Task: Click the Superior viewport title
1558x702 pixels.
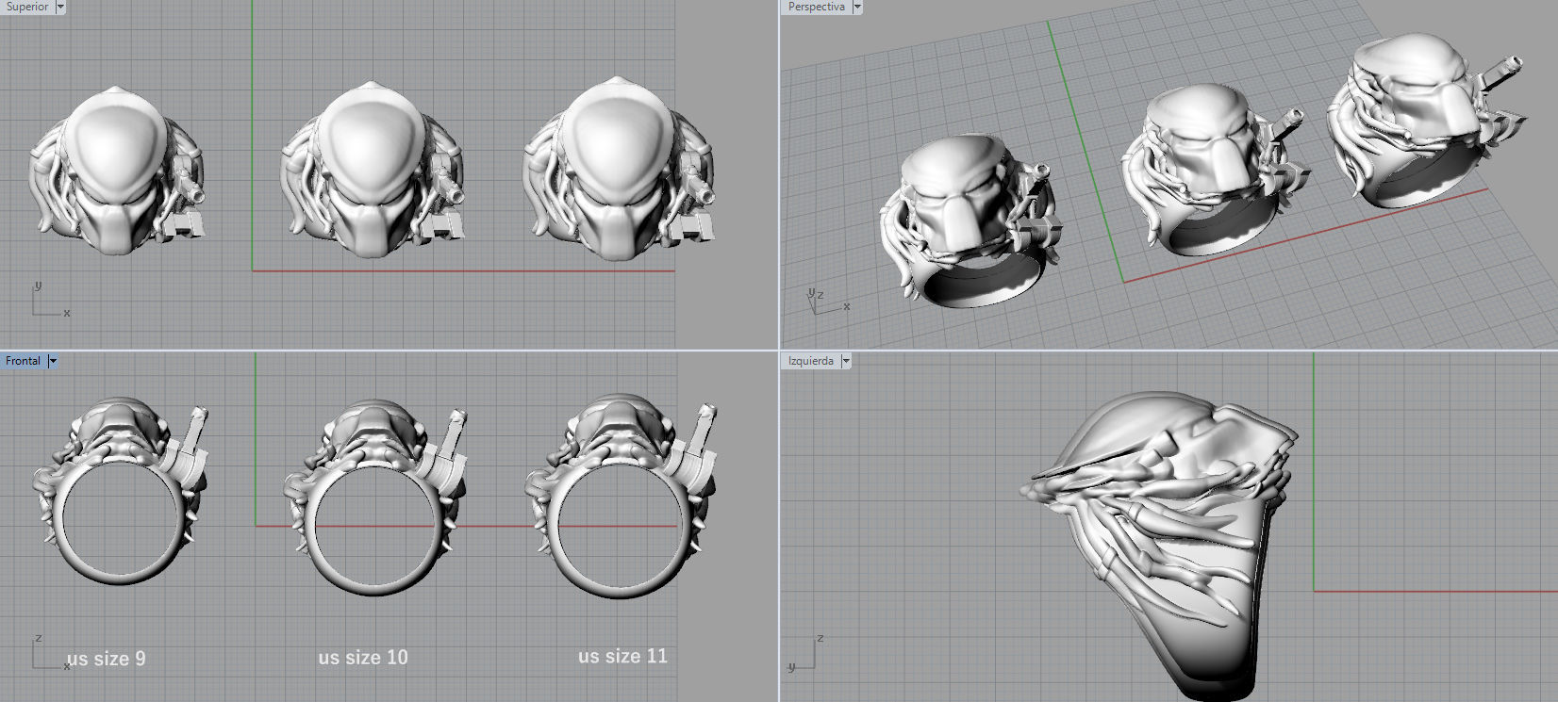Action: coord(27,7)
